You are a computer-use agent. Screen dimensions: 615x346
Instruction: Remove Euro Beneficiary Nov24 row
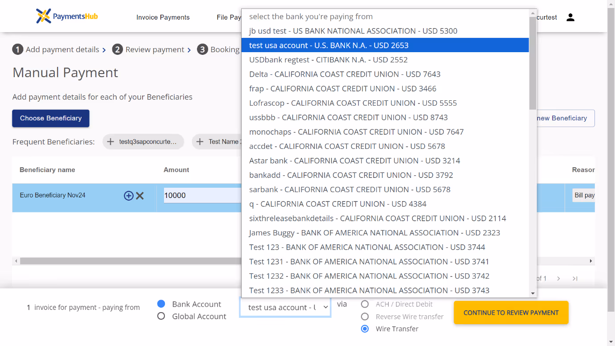click(140, 195)
